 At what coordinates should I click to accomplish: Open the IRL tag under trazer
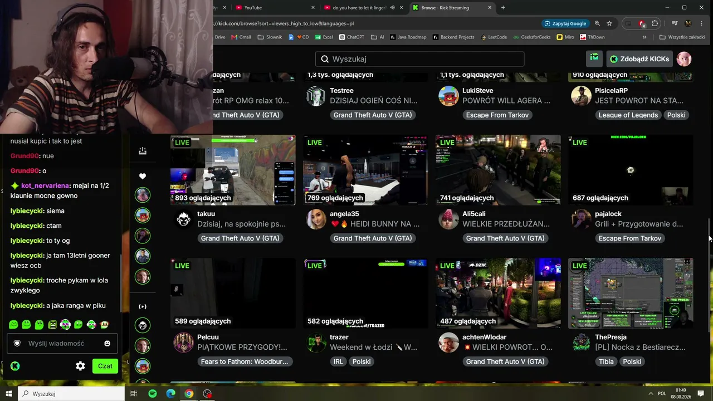tap(338, 361)
